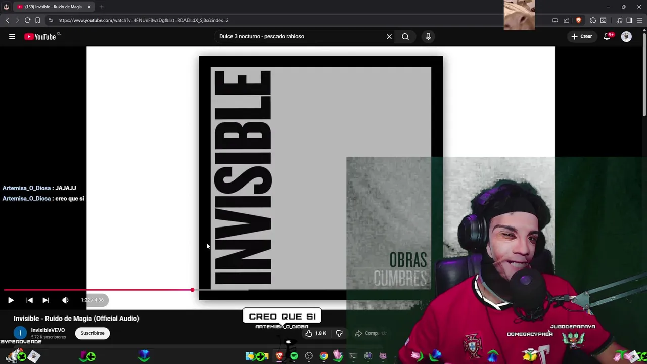This screenshot has height=364, width=647.
Task: Open the extensions puzzle icon
Action: [x=593, y=20]
